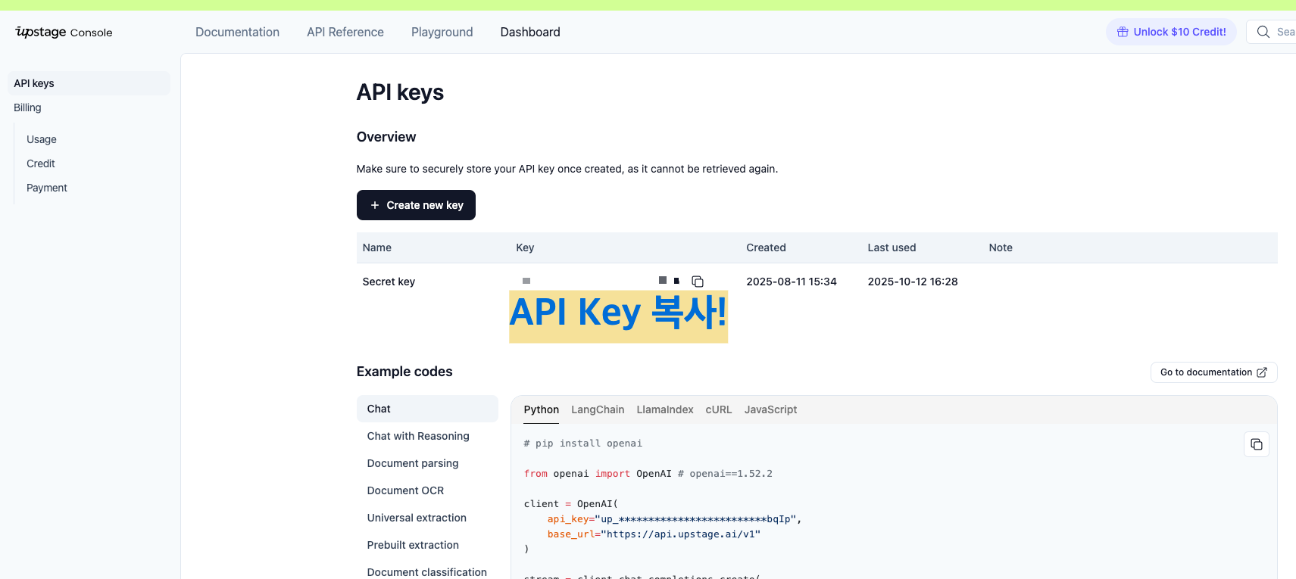
Task: Switch to the LlamaIndex code tab
Action: click(665, 409)
